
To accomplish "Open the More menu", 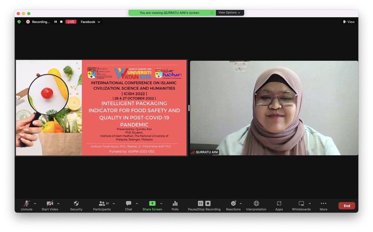I will [x=323, y=206].
